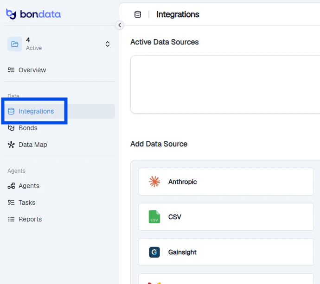Click the empty Active Data Sources panel
The width and height of the screenshot is (320, 284).
point(225,84)
